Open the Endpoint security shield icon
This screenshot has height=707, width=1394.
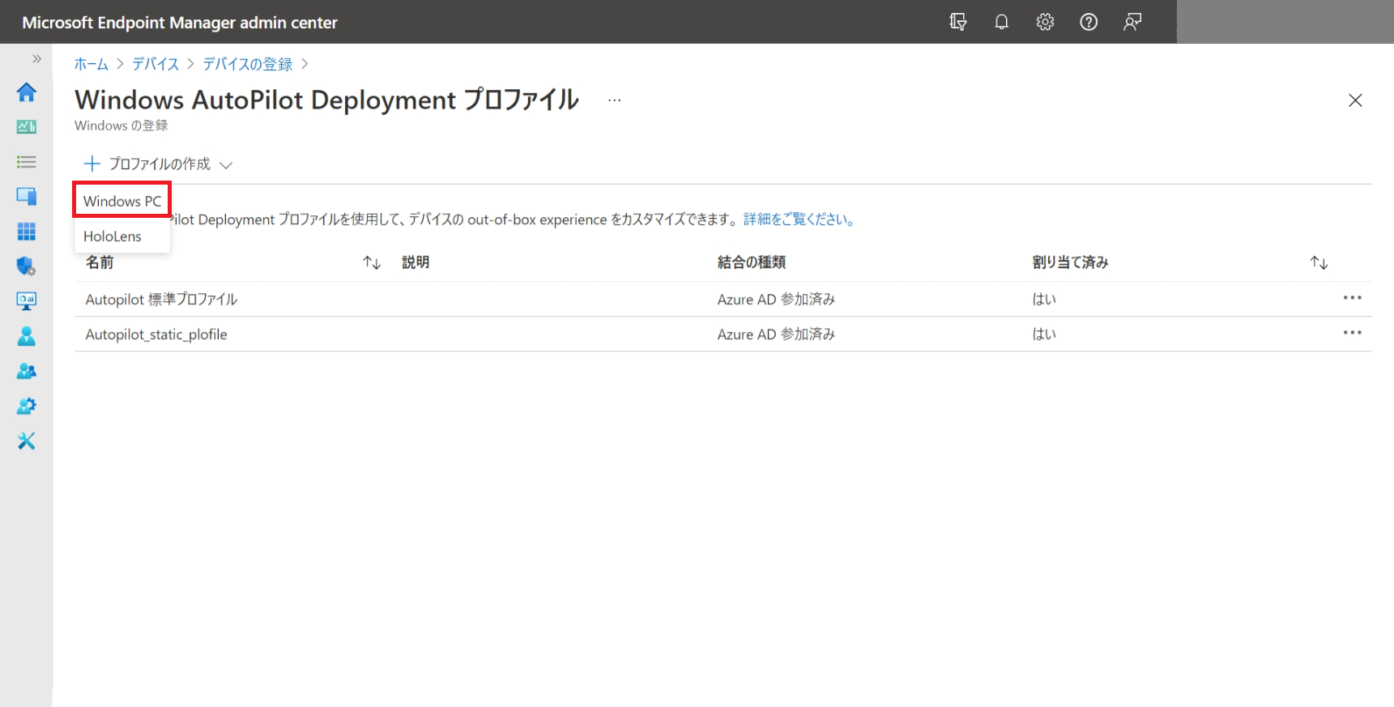26,266
